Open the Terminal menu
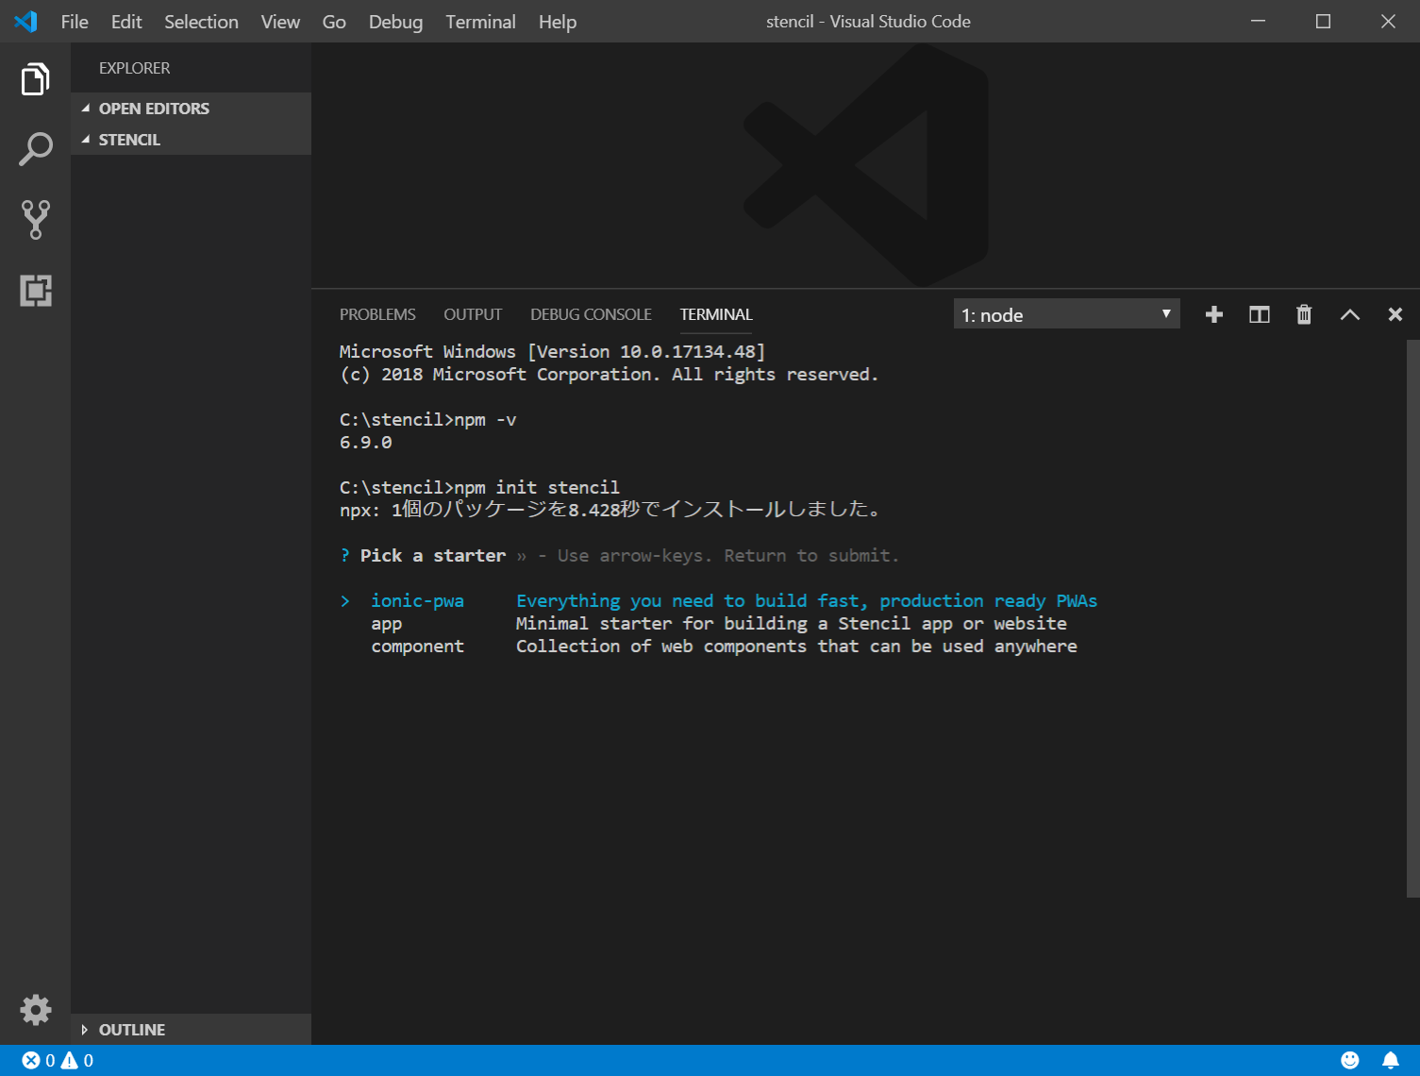The image size is (1420, 1076). 480,22
